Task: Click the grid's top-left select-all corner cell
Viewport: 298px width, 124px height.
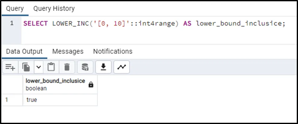Action: tap(12, 85)
